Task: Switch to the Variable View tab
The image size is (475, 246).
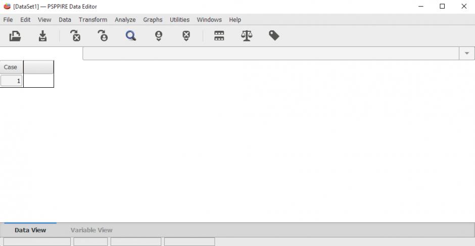Action: pos(91,230)
